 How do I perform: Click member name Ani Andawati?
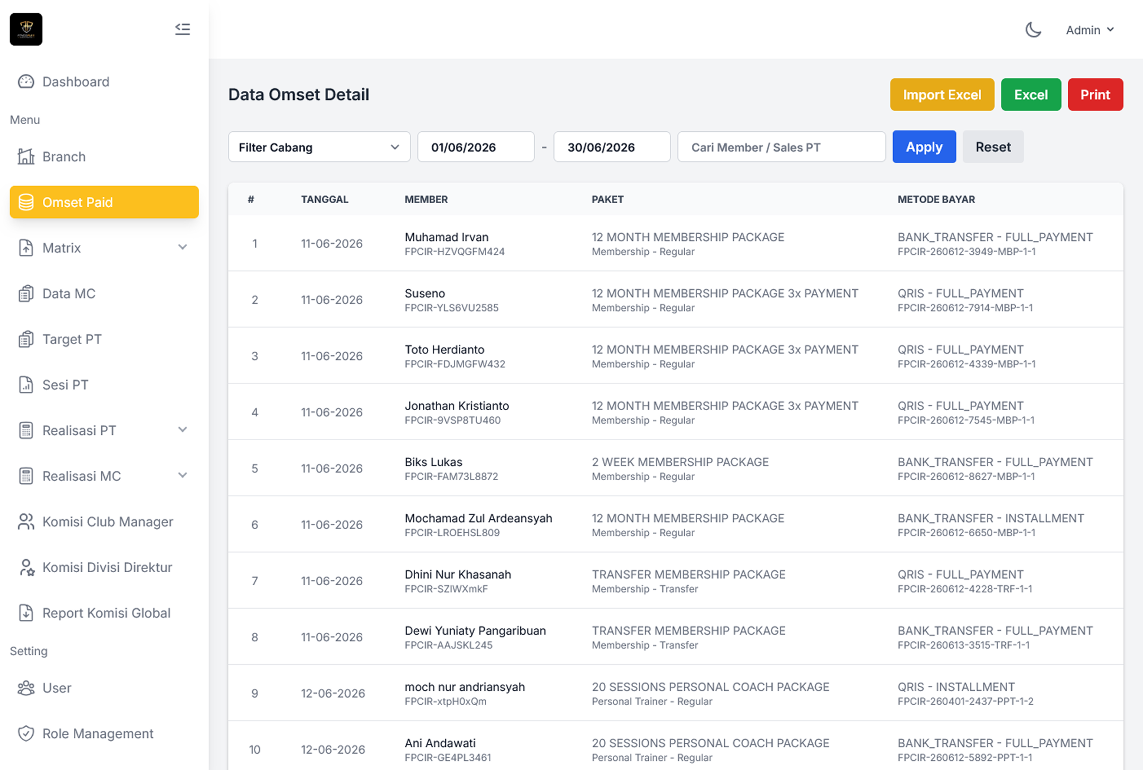(440, 744)
